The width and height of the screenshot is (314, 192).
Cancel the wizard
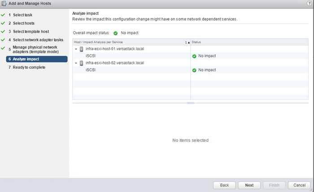299,185
